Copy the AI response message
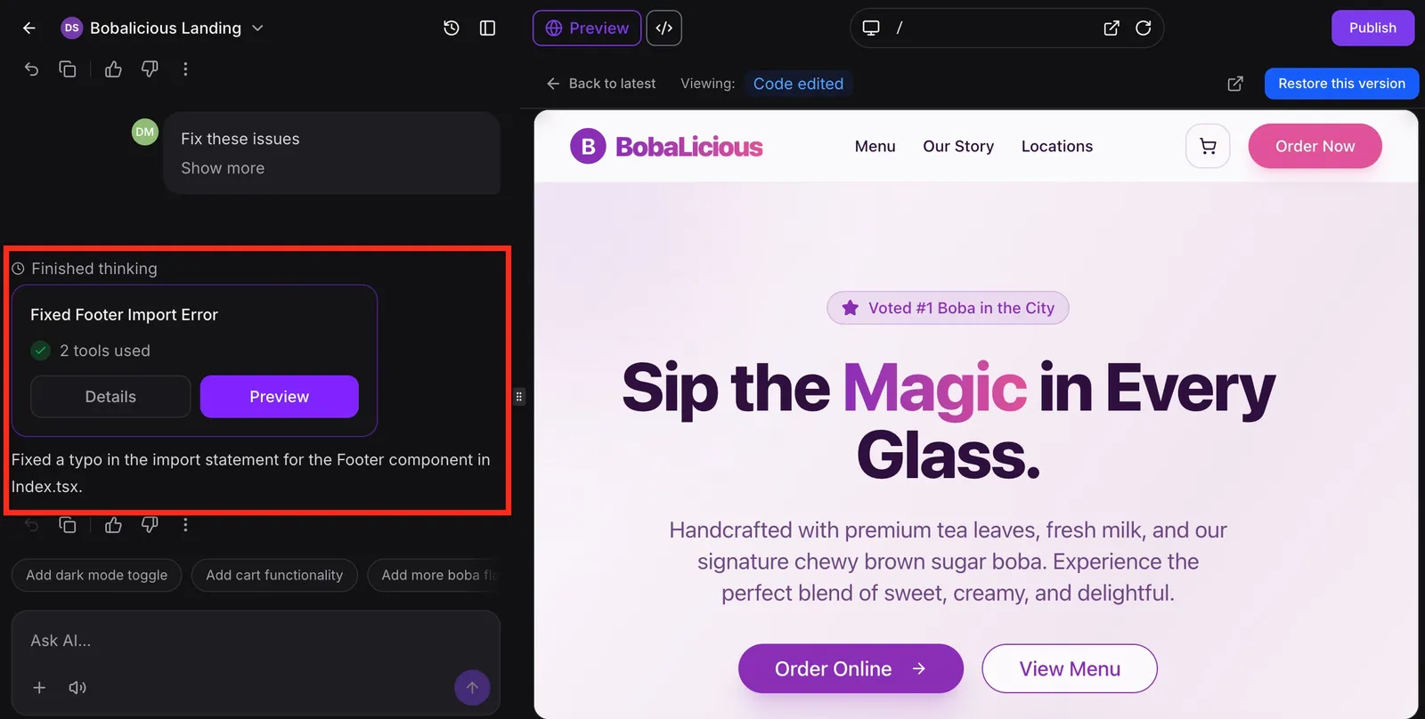 pyautogui.click(x=68, y=525)
